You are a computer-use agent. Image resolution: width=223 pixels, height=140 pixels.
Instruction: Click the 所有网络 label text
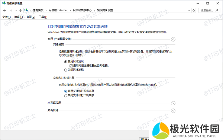[x=53, y=110]
